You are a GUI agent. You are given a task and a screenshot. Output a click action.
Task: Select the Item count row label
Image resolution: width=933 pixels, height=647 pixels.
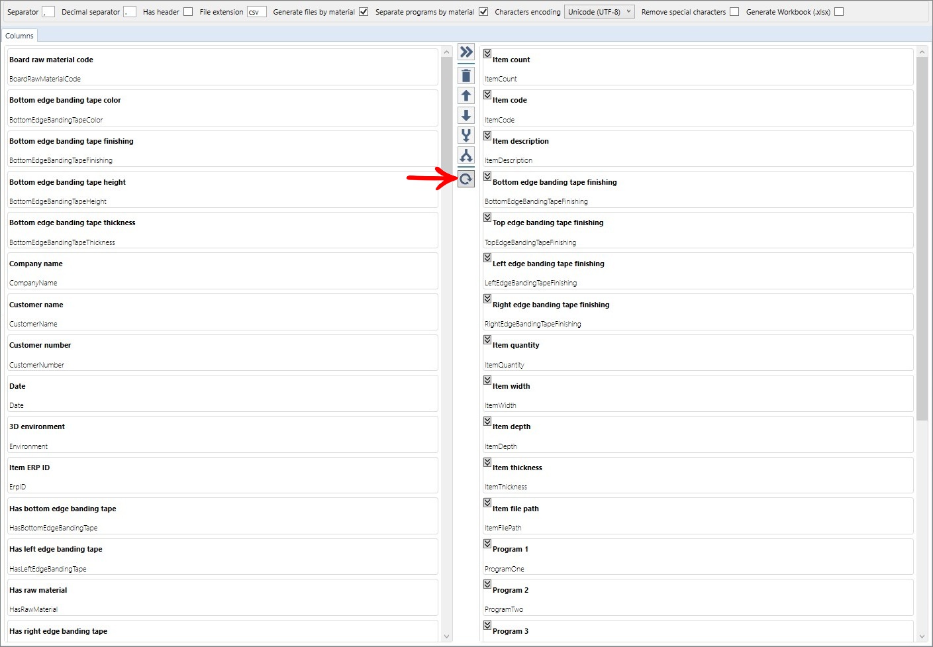tap(511, 60)
